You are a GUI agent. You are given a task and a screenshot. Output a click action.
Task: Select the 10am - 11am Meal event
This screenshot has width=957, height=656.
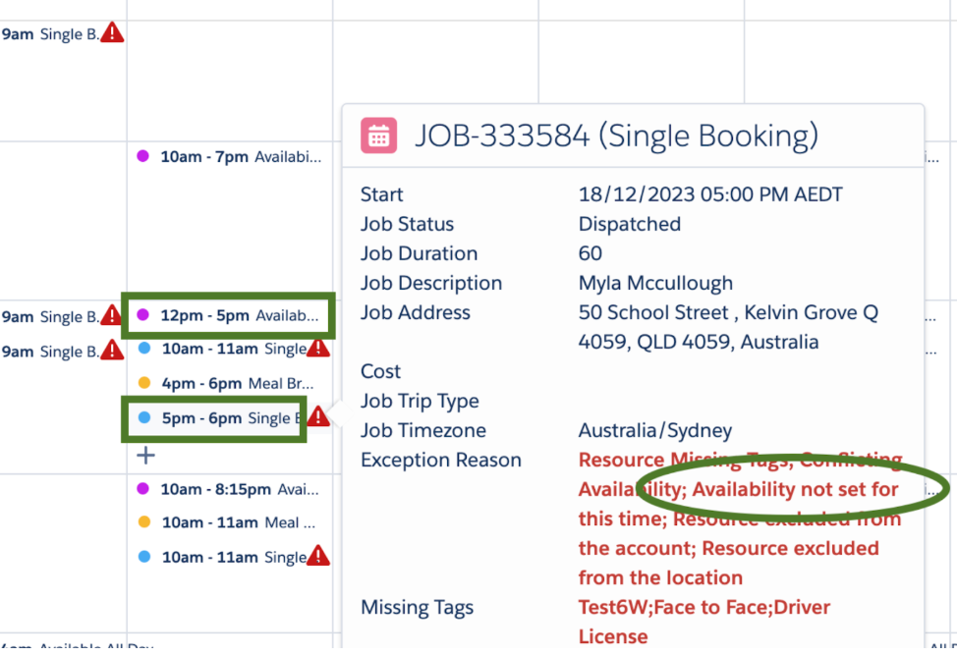pyautogui.click(x=236, y=522)
